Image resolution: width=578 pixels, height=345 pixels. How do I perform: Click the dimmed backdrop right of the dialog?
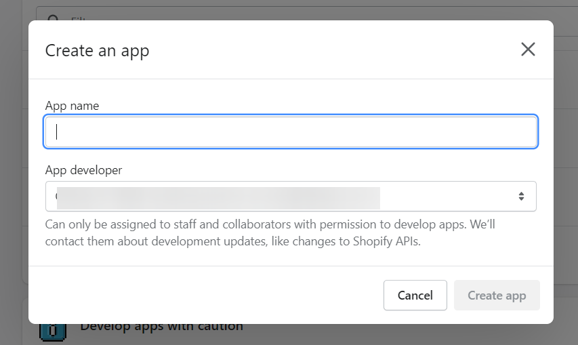(x=566, y=172)
